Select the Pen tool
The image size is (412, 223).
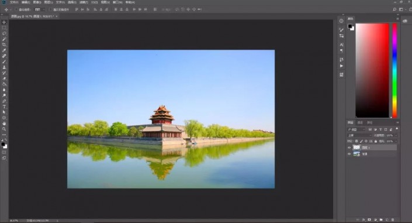coord(4,101)
